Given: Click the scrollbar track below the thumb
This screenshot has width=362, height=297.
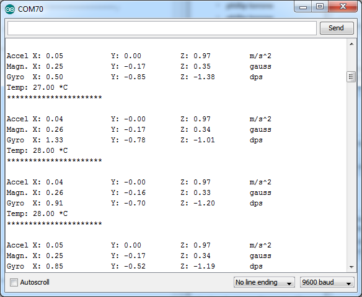Looking at the screenshot, I should point(351,173).
